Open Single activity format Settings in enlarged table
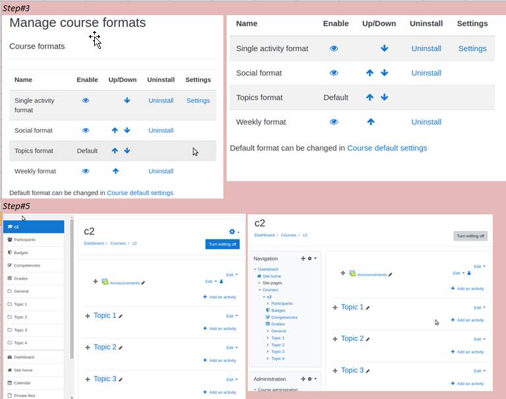This screenshot has height=399, width=506. click(x=472, y=48)
